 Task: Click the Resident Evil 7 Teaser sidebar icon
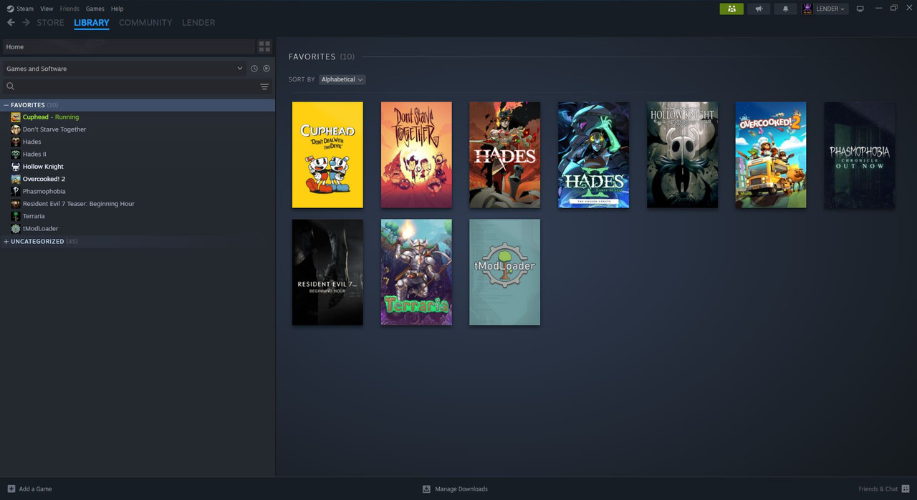coord(16,204)
